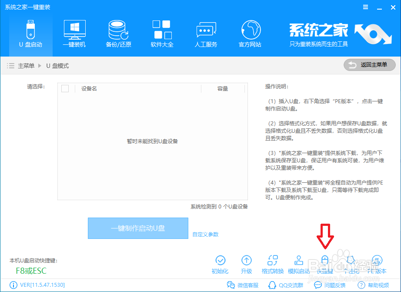The height and width of the screenshot is (292, 401).
Task: Open the U 盘启动 tab
Action: coord(31,34)
